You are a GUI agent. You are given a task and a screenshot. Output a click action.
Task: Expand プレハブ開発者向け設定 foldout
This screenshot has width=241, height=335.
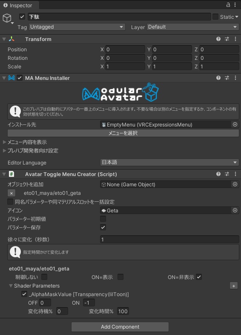pos(4,150)
